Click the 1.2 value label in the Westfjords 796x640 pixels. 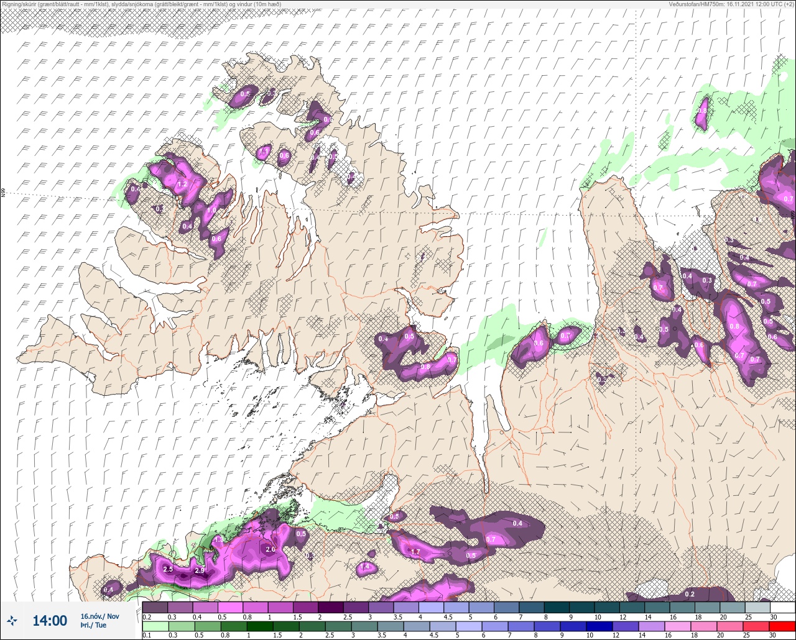click(x=183, y=185)
